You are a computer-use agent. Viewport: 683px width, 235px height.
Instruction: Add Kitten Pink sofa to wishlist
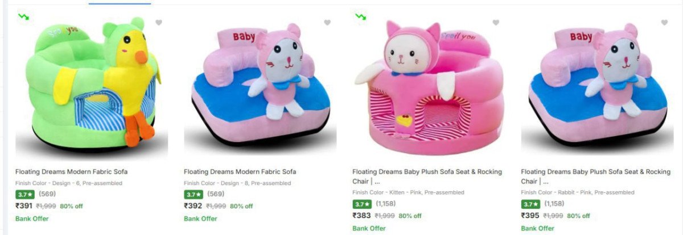coord(496,23)
